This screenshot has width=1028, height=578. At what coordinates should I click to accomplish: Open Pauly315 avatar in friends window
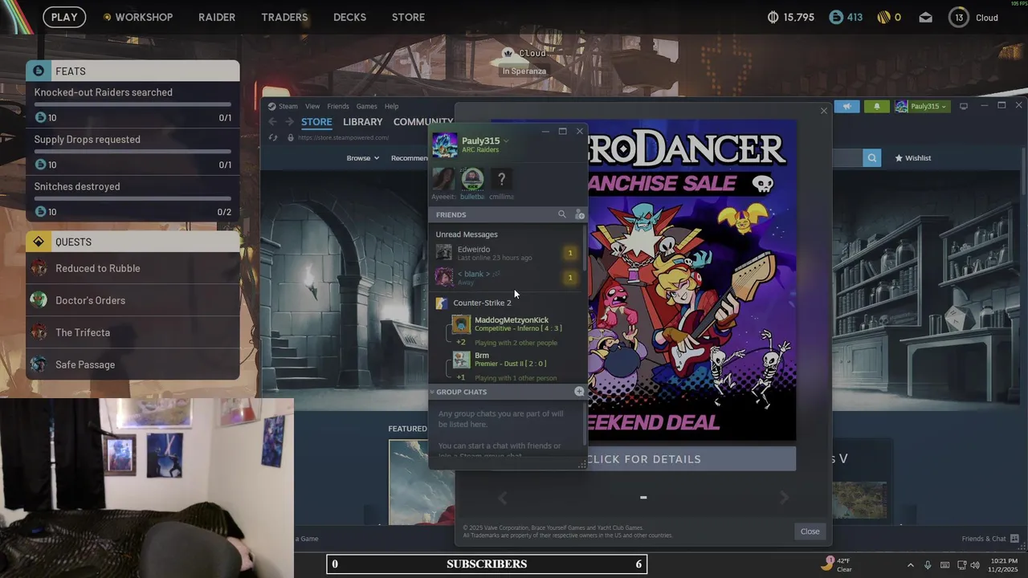coord(445,145)
